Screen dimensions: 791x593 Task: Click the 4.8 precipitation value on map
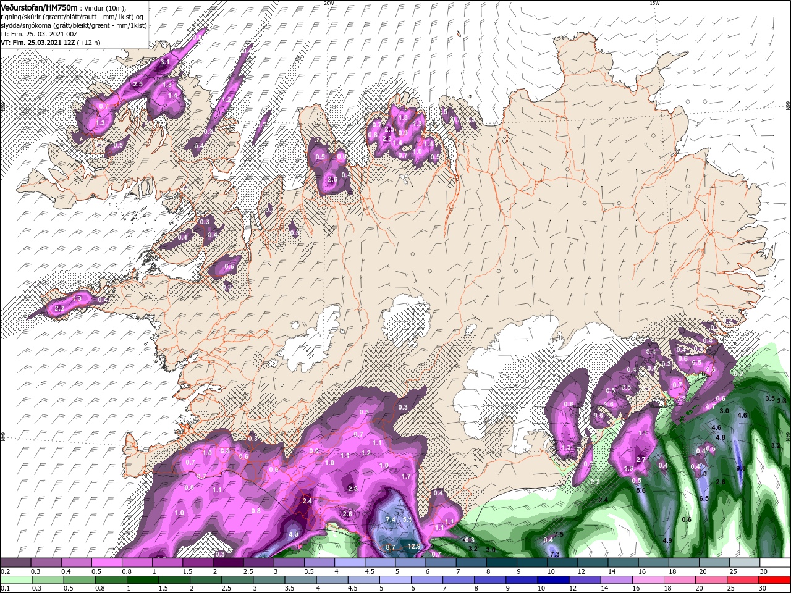click(721, 437)
